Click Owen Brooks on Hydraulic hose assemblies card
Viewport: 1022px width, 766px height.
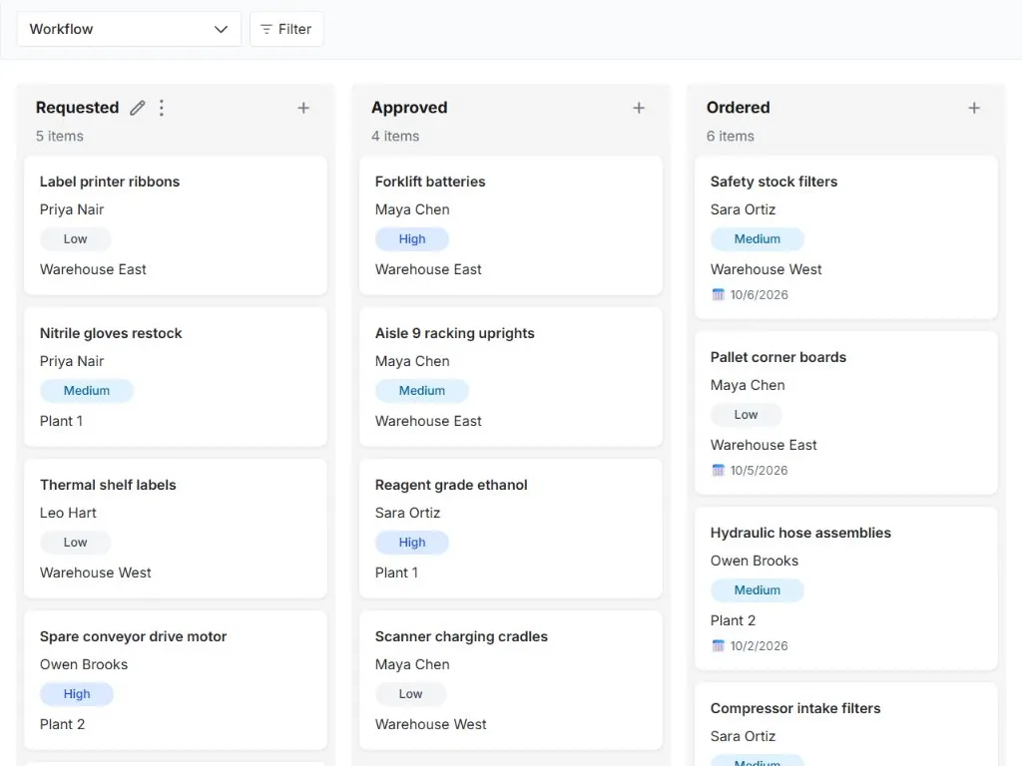point(755,561)
